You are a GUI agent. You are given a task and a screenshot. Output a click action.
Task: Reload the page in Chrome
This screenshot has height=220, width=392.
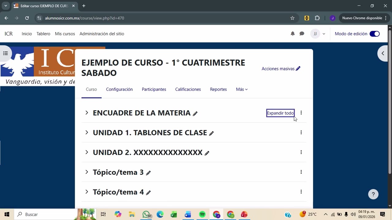[x=27, y=18]
